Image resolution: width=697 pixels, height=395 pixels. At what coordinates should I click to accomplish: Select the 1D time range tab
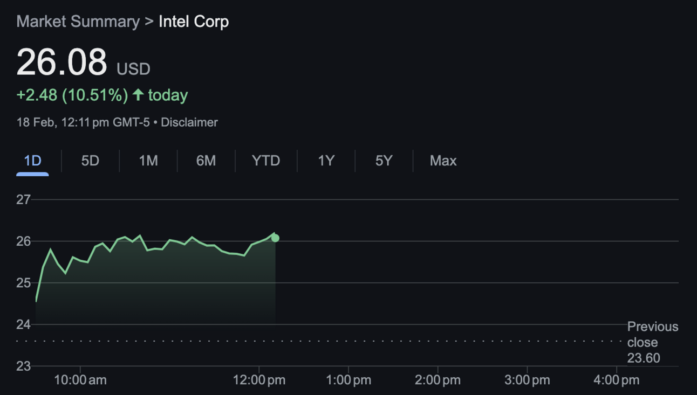(x=32, y=161)
